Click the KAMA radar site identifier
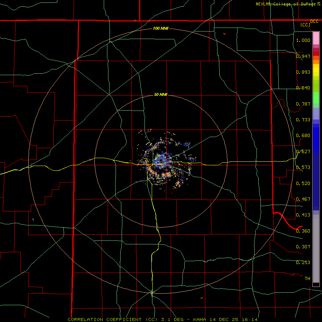 (x=200, y=319)
